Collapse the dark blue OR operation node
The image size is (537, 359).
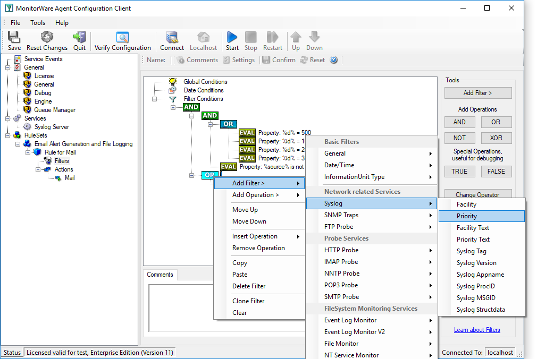[210, 124]
